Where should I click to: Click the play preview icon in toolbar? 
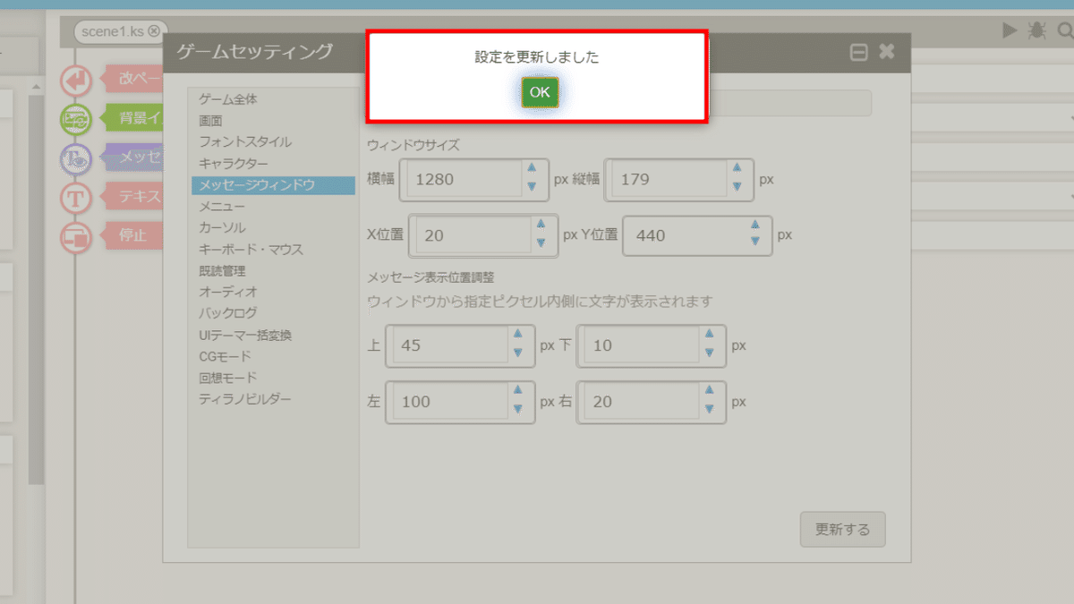pos(1010,31)
